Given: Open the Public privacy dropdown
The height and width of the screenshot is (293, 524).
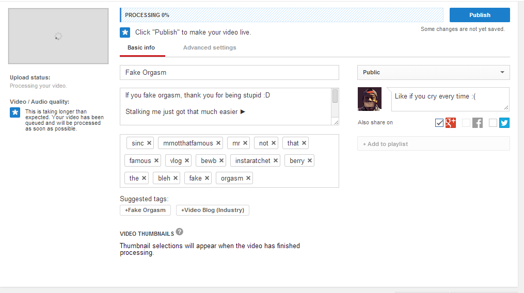Looking at the screenshot, I should (434, 73).
